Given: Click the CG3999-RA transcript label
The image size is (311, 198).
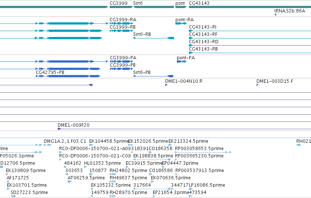Looking at the screenshot, I should [x=123, y=20].
